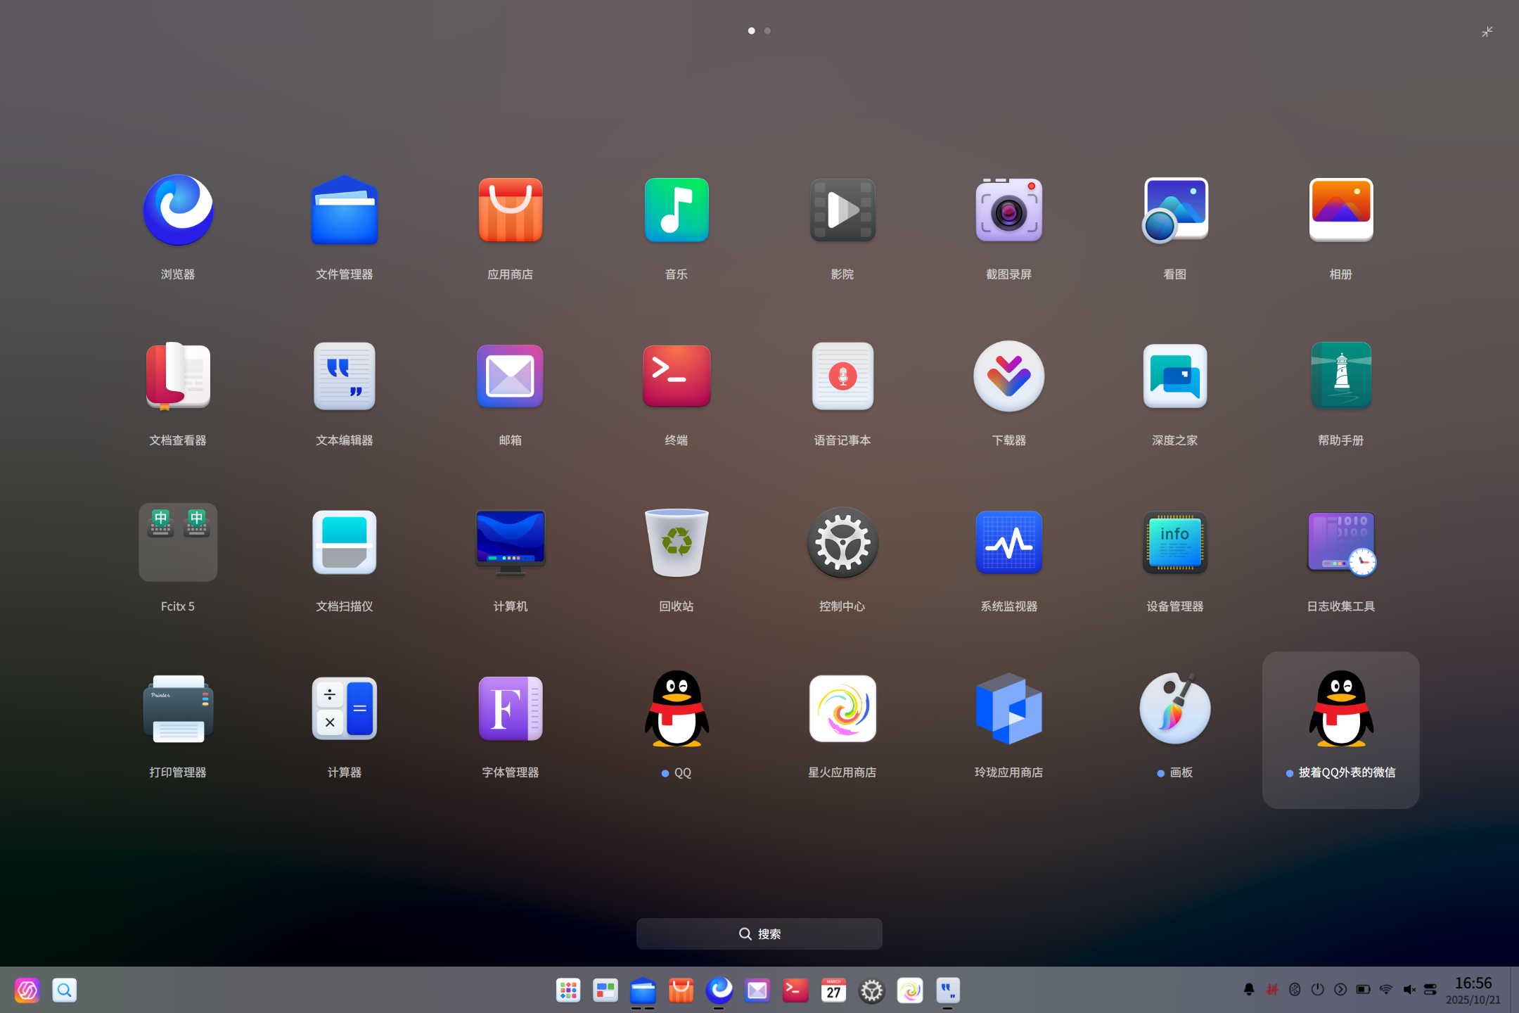Open 玲珑应用商店 store
Screen dimensions: 1519x1013
[1008, 708]
